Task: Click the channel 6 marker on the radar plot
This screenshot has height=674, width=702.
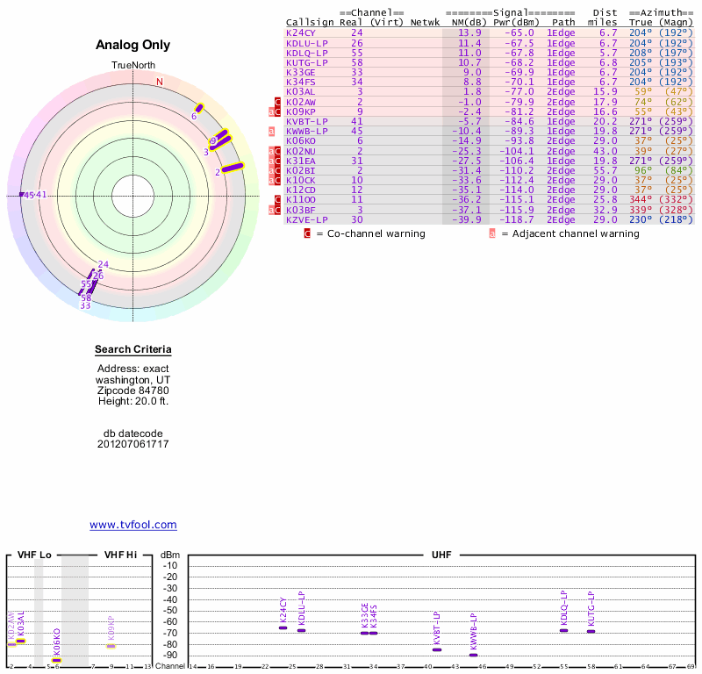Action: [199, 109]
